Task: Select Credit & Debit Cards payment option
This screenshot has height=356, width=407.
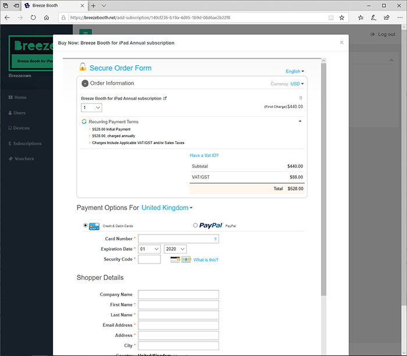Action: (85, 225)
